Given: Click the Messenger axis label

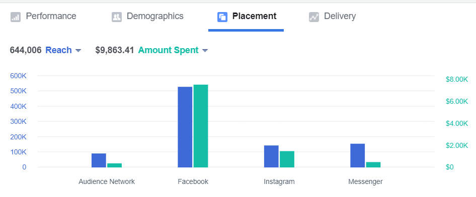Looking at the screenshot, I should pyautogui.click(x=365, y=181).
